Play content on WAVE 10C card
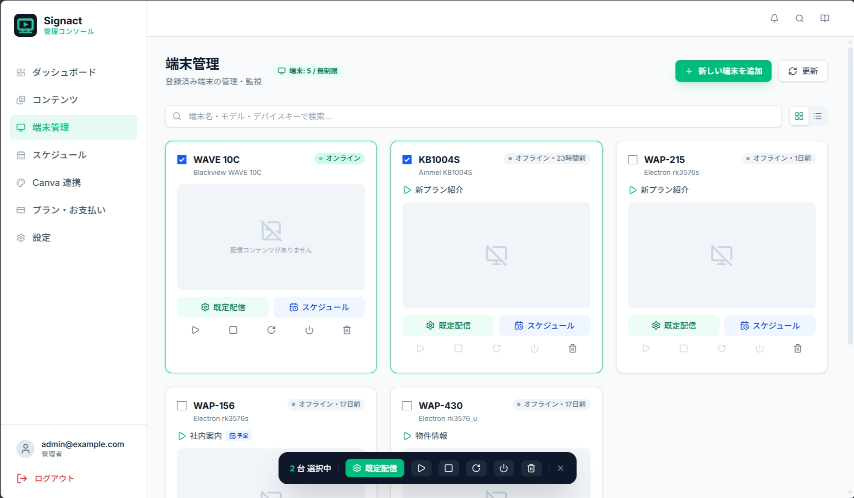This screenshot has height=498, width=854. (195, 330)
